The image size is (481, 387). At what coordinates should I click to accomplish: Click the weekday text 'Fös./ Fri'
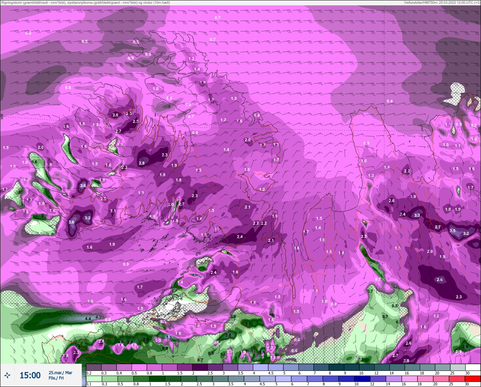click(x=56, y=378)
